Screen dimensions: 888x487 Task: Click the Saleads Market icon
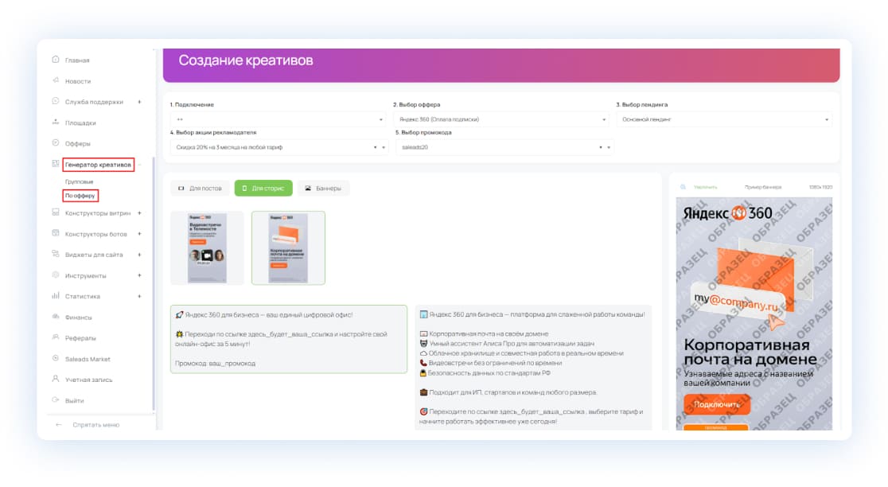(x=56, y=359)
